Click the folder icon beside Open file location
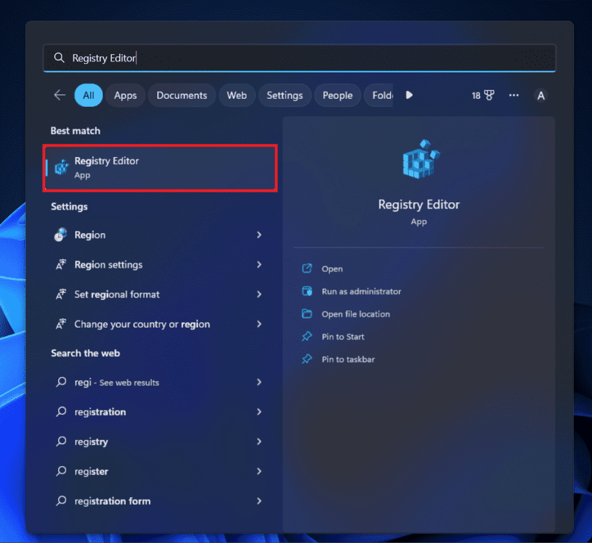The width and height of the screenshot is (592, 543). [306, 314]
